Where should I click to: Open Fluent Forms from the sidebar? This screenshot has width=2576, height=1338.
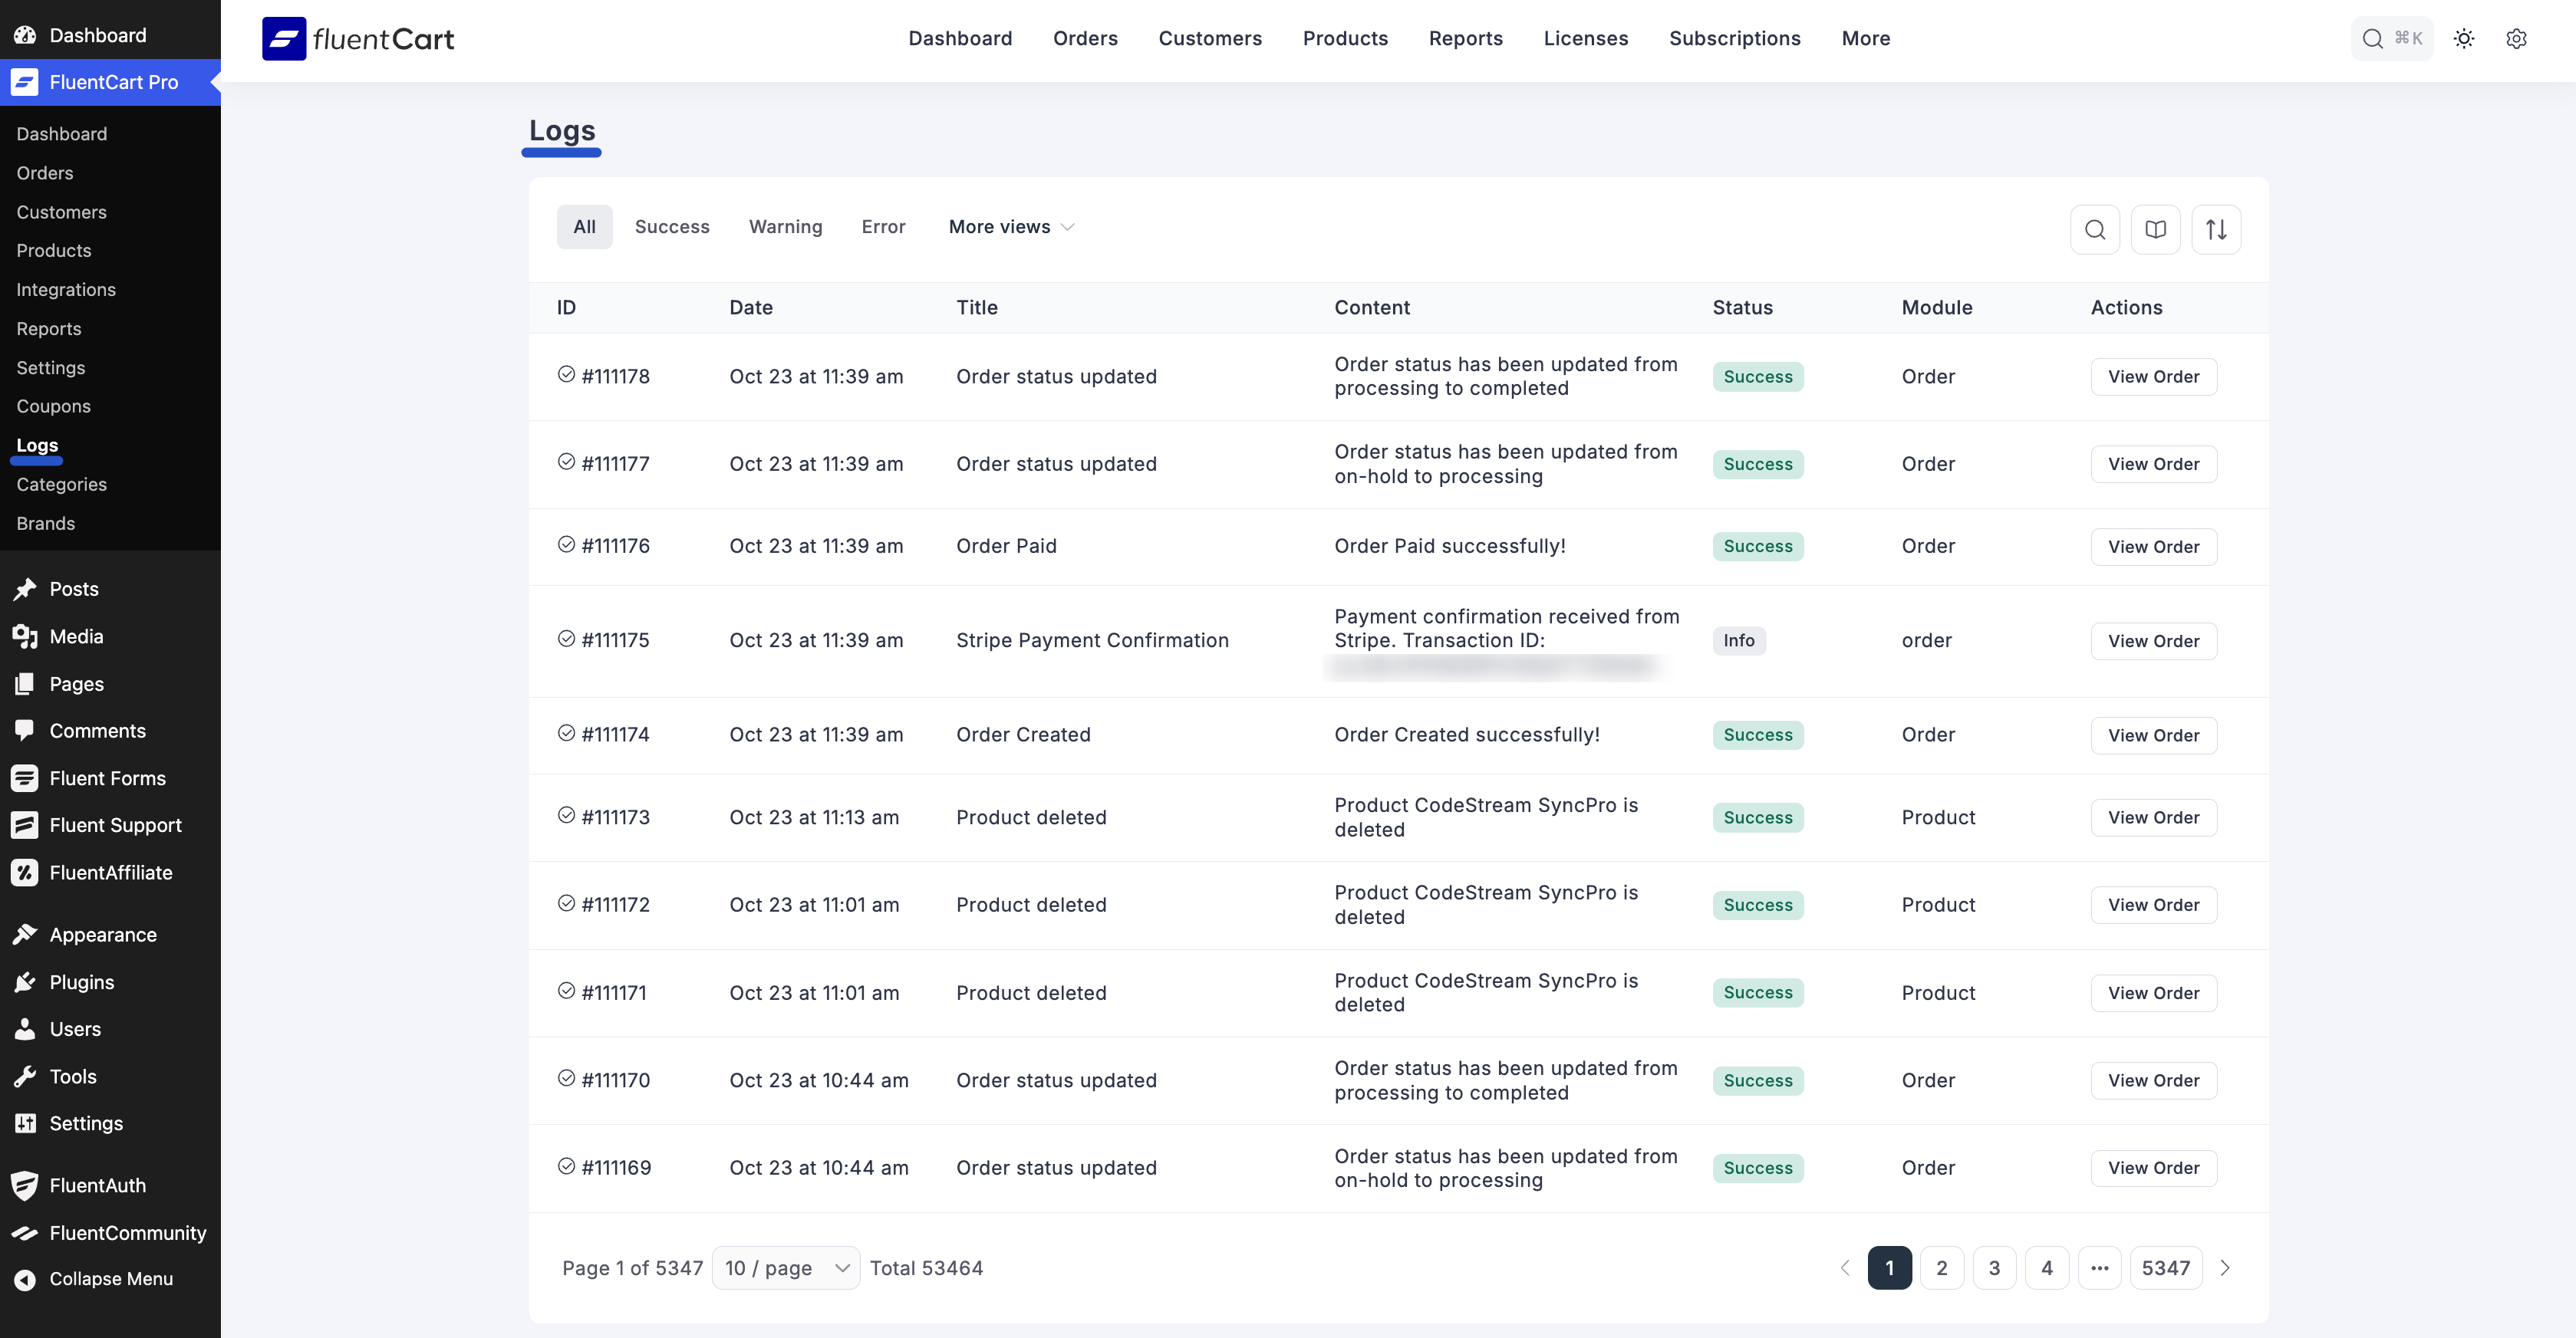point(107,777)
